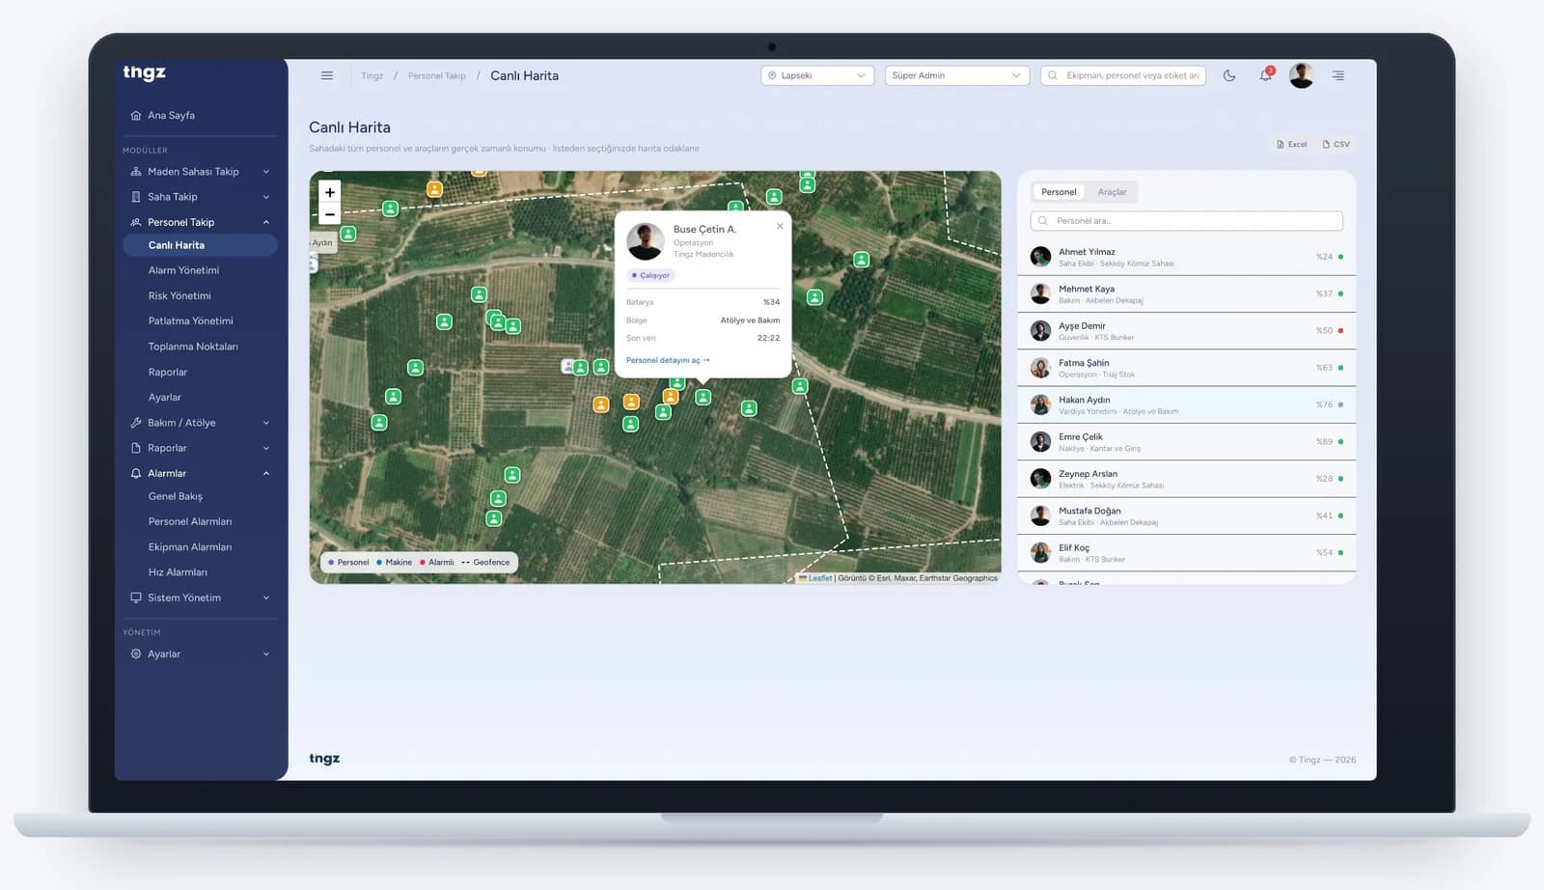Click the tngz logo in the sidebar
This screenshot has width=1544, height=890.
pyautogui.click(x=145, y=72)
